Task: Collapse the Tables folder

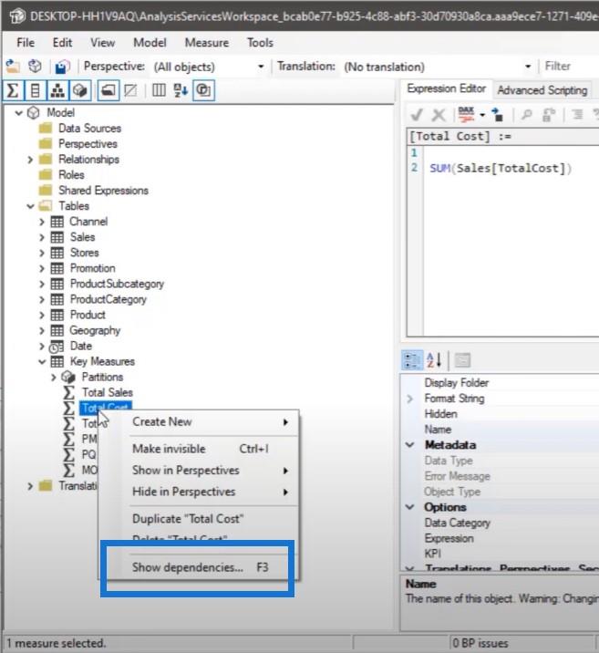Action: pyautogui.click(x=30, y=206)
